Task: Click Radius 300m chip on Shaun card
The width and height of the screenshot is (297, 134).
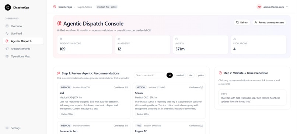Action: (x=143, y=114)
